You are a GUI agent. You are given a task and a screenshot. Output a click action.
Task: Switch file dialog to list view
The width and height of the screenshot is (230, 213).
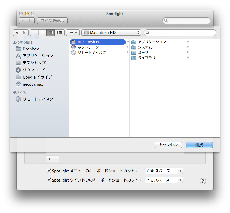[x=43, y=33]
